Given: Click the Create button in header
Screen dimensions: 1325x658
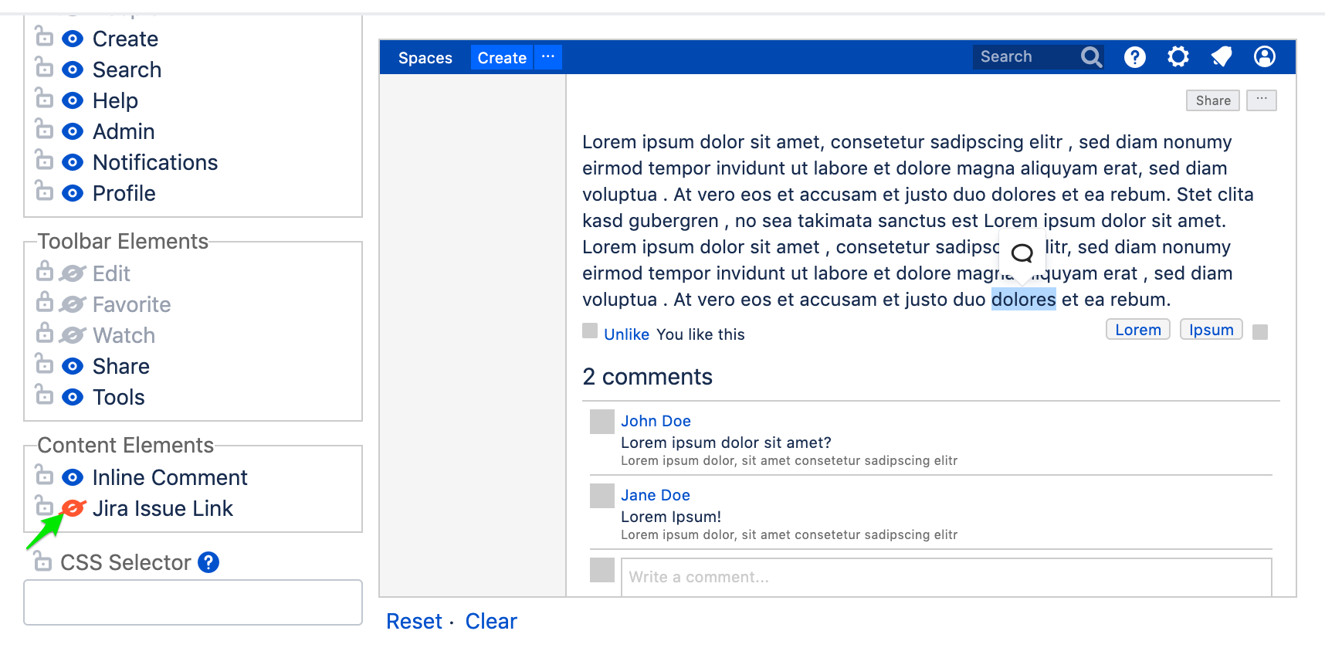Looking at the screenshot, I should click(x=502, y=58).
